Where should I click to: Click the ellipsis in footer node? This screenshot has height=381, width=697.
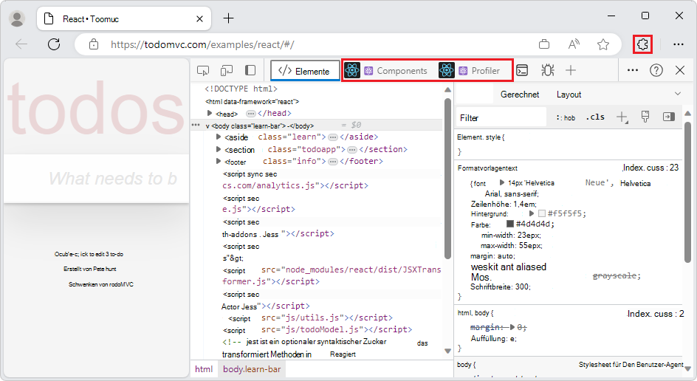tap(332, 162)
